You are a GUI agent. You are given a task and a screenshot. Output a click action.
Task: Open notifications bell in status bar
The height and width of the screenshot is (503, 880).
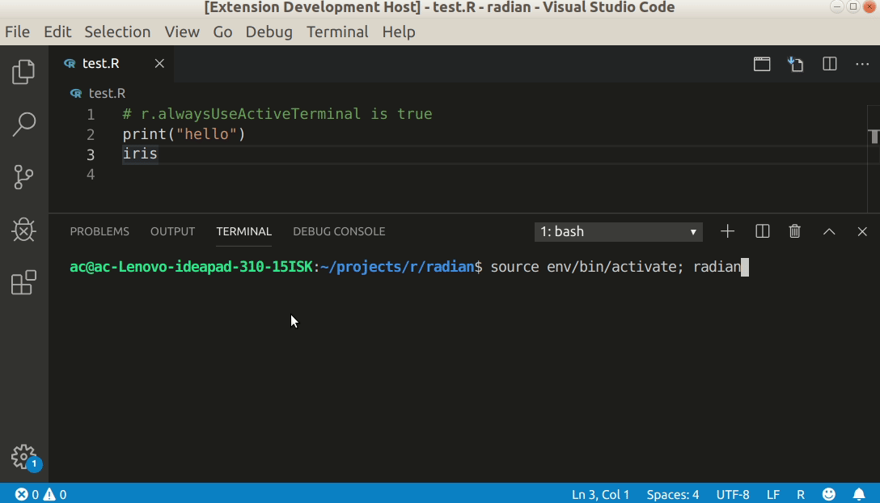click(x=859, y=495)
